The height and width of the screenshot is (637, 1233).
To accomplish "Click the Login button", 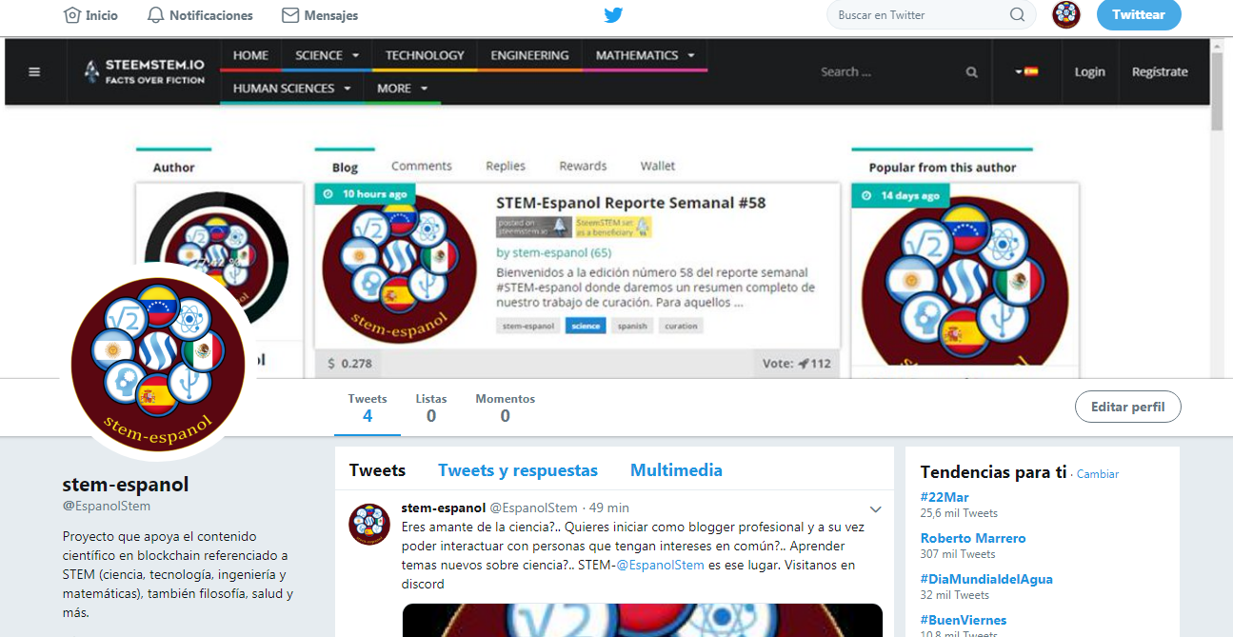I will point(1089,71).
